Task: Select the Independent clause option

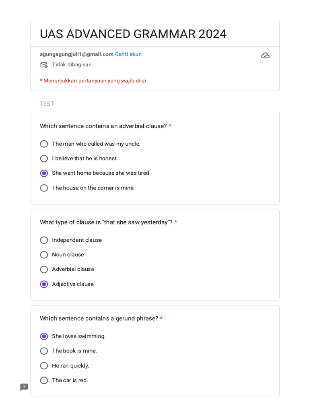Action: [x=44, y=240]
